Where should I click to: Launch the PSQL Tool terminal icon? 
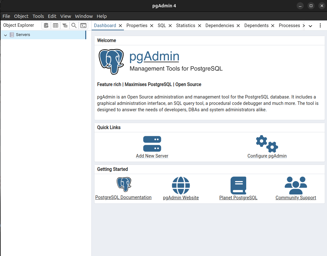[x=83, y=26]
